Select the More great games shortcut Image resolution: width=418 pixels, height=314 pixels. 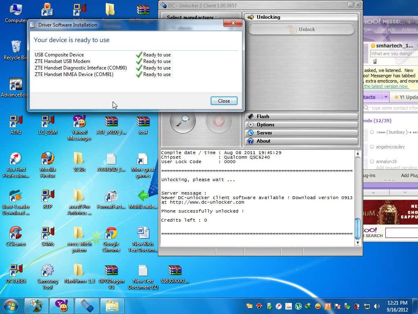(x=143, y=165)
